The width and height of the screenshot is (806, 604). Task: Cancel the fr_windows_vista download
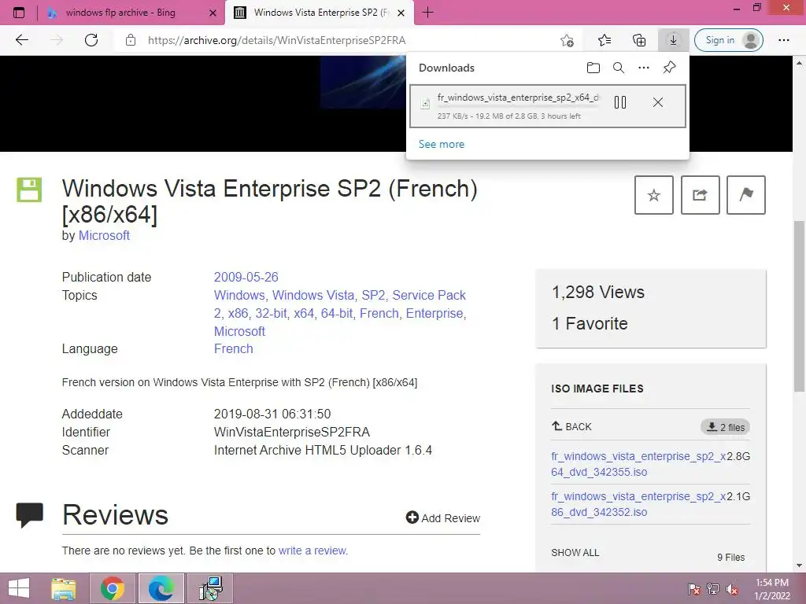657,103
